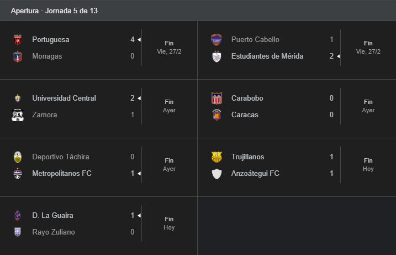This screenshot has width=396, height=255.
Task: Click the Puerto Cabello team crest
Action: [x=217, y=40]
